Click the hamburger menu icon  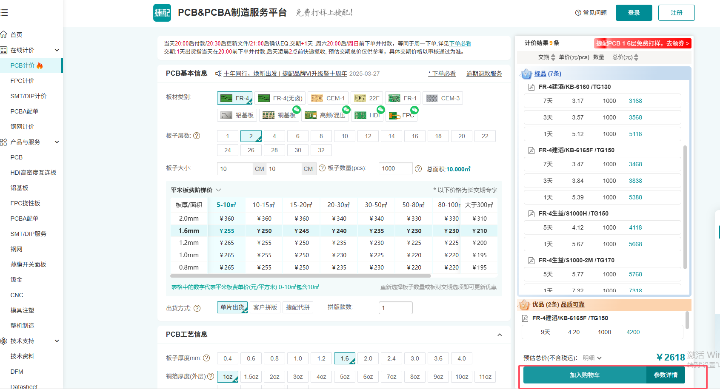pyautogui.click(x=4, y=13)
